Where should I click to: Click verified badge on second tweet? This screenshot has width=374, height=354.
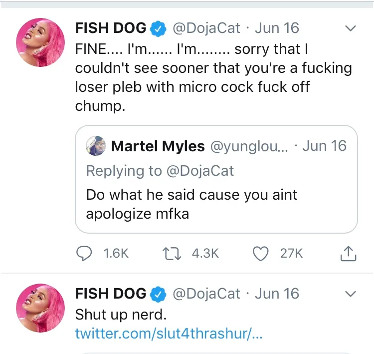click(159, 294)
